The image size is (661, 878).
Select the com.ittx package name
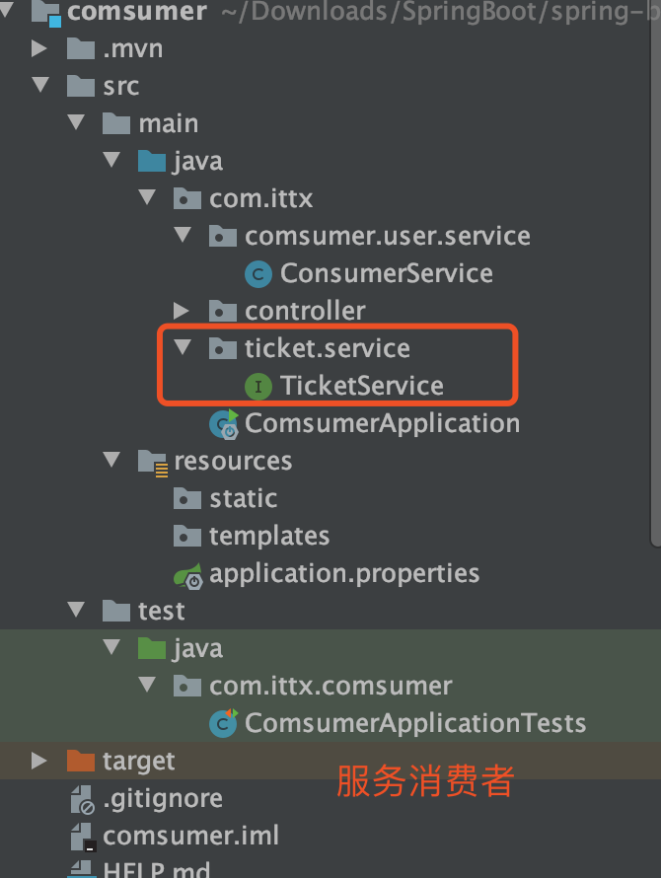point(261,198)
